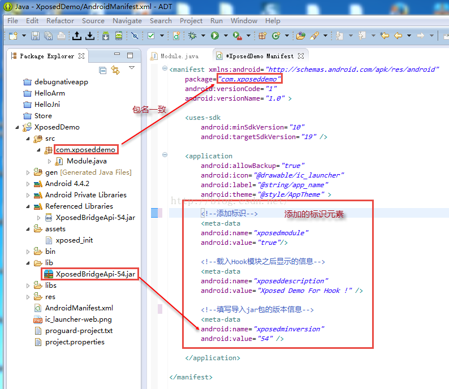This screenshot has width=449, height=389.
Task: Click the Save All icon
Action: click(x=49, y=36)
